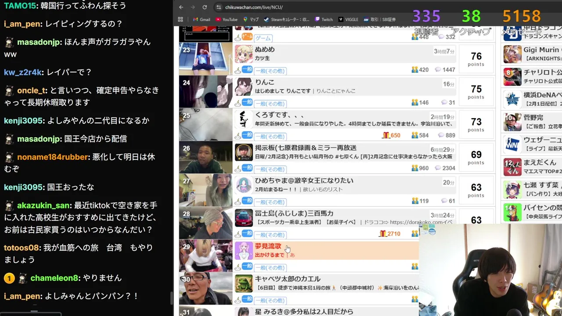
Task: Click chat username akazukin_san
Action: click(x=43, y=205)
